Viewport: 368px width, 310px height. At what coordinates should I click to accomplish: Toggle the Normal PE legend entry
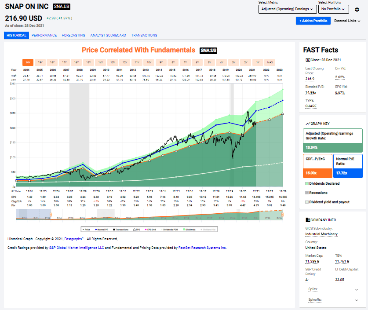click(102, 230)
